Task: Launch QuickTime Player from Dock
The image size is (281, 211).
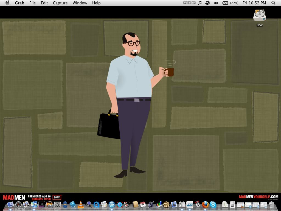Action: point(96,204)
